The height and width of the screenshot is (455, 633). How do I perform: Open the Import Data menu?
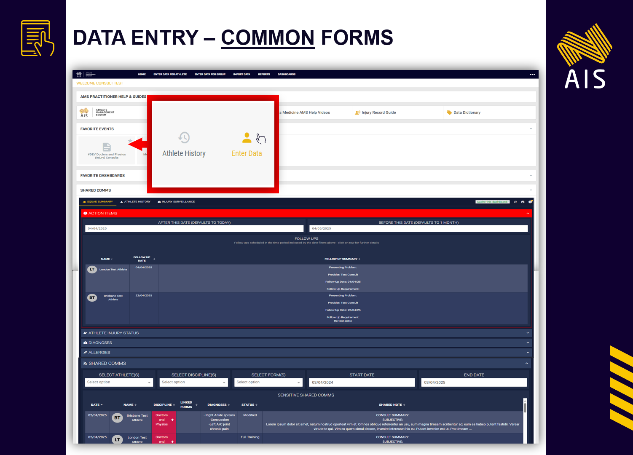pyautogui.click(x=242, y=74)
